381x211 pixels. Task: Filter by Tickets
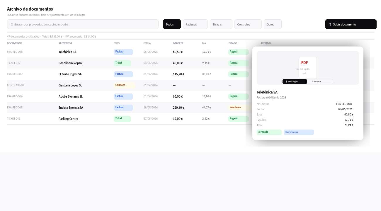[x=221, y=24]
